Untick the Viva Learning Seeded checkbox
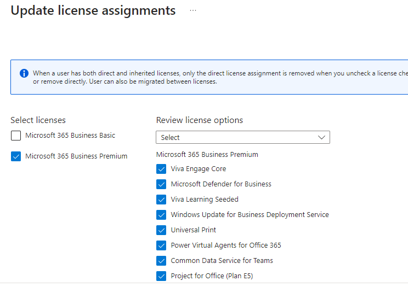This screenshot has height=287, width=408. coord(161,200)
